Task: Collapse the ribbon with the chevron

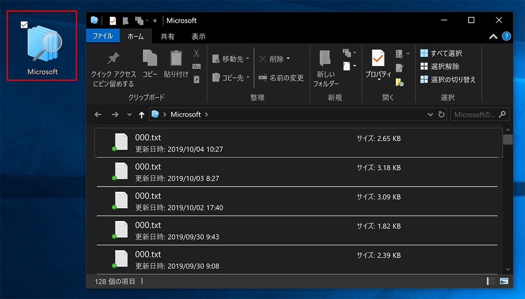Action: tap(493, 37)
